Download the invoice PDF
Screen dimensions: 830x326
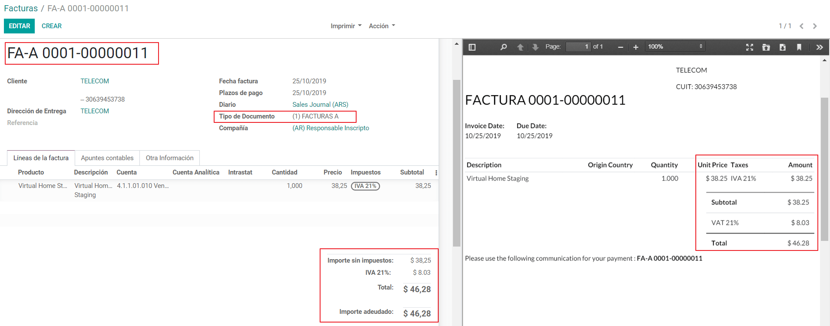(782, 47)
